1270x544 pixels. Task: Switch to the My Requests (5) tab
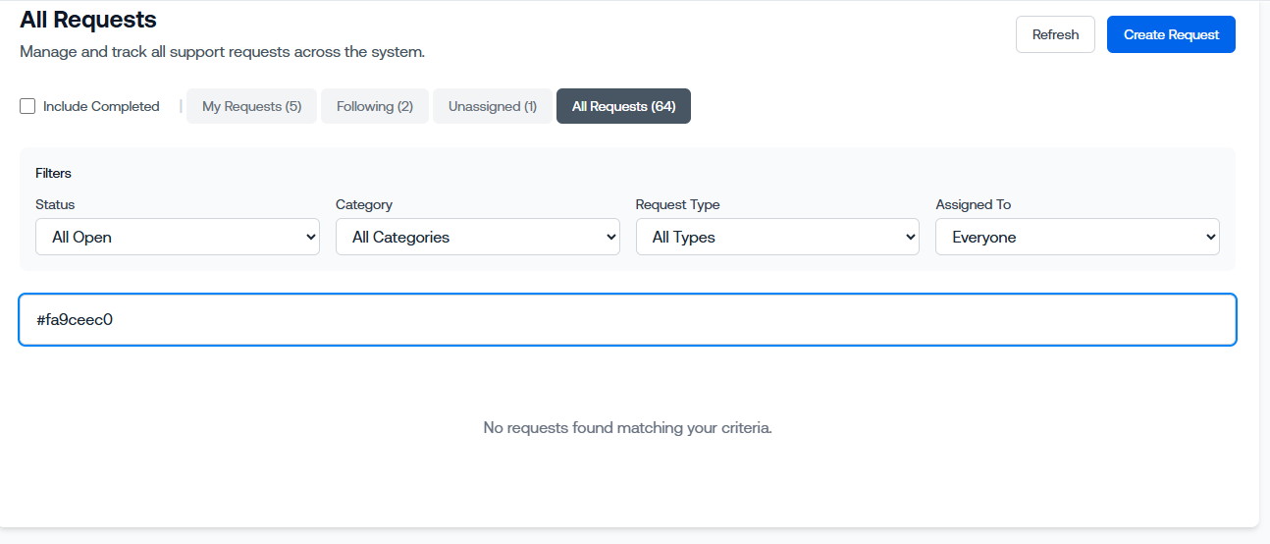[251, 106]
